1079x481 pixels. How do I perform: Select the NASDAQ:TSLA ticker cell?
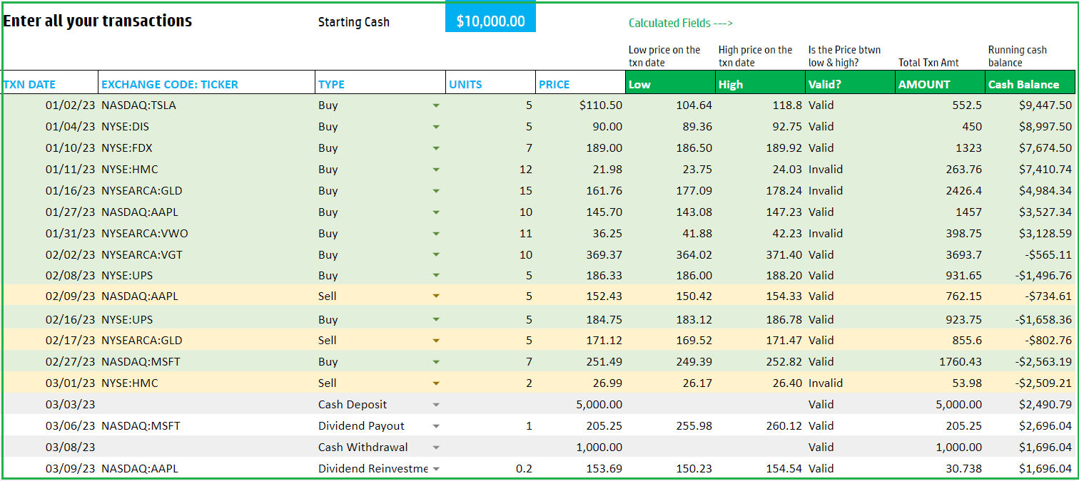[x=206, y=105]
